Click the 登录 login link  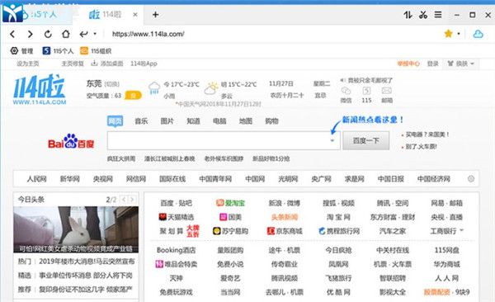(433, 64)
